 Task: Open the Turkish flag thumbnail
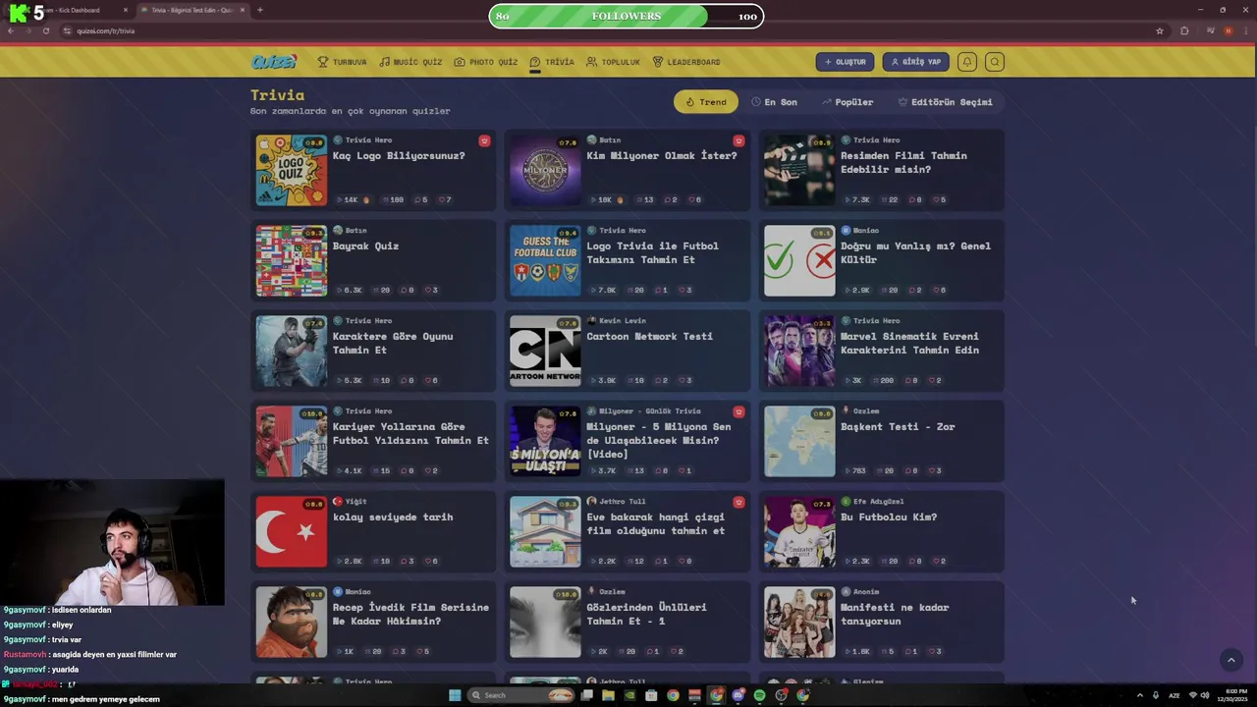(292, 531)
